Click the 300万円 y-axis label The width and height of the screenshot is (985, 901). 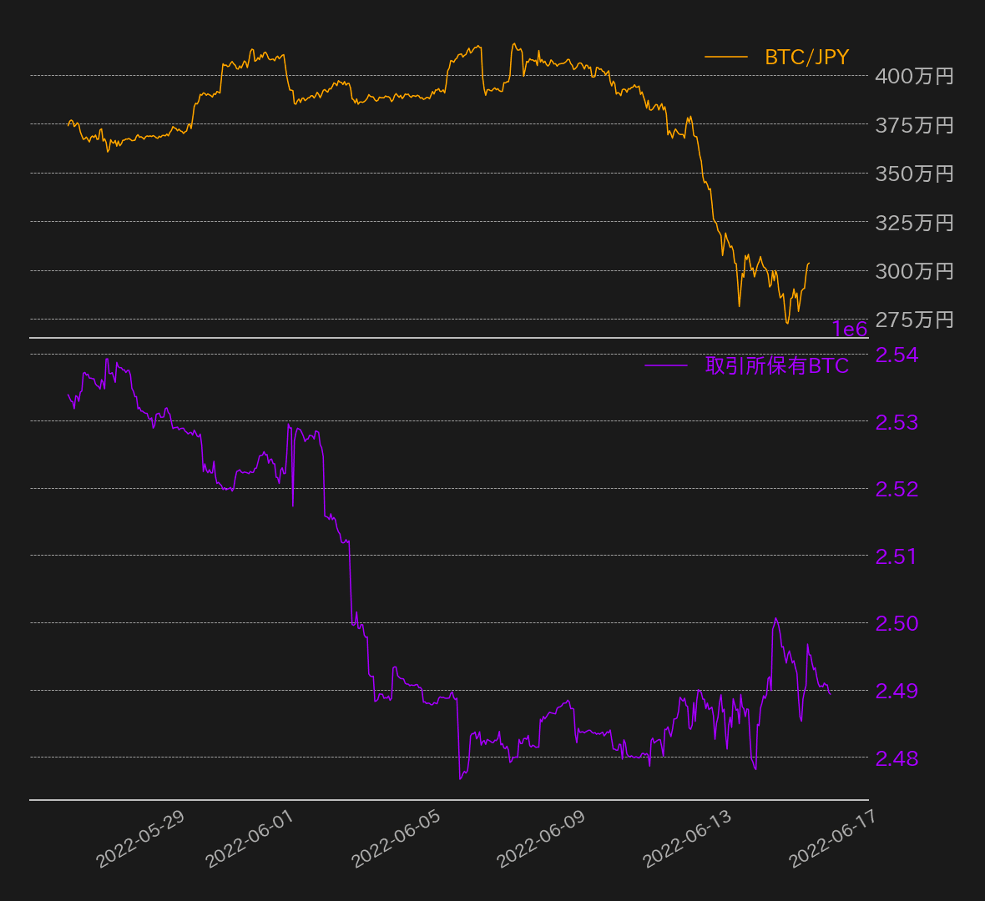pos(914,271)
